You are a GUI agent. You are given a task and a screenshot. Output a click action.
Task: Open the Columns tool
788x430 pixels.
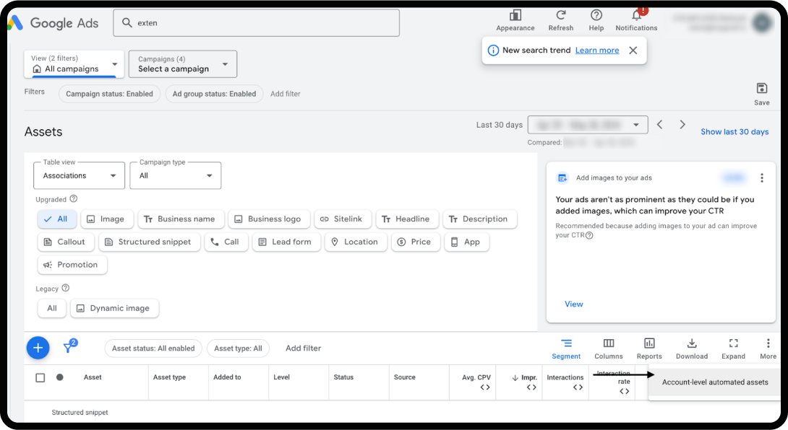click(609, 348)
